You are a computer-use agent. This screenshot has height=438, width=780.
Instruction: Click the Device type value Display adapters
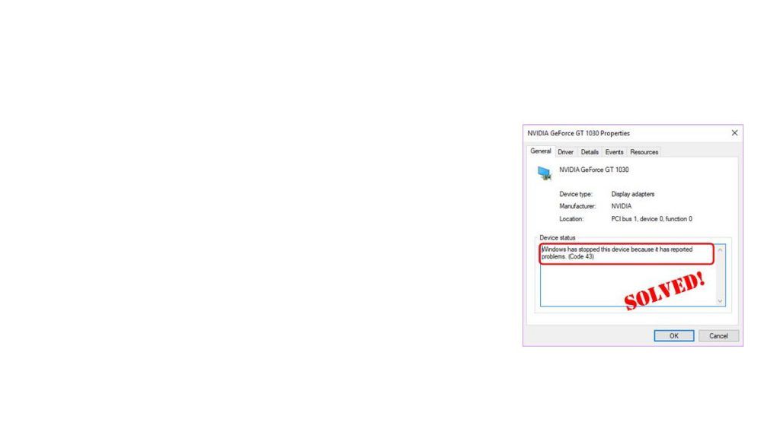pyautogui.click(x=633, y=194)
